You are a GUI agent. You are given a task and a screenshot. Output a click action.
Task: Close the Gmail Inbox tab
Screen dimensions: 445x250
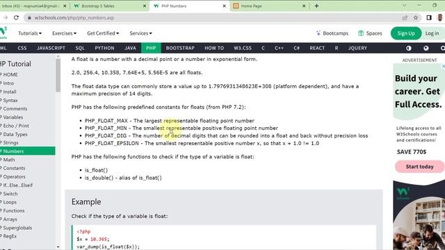click(65, 6)
